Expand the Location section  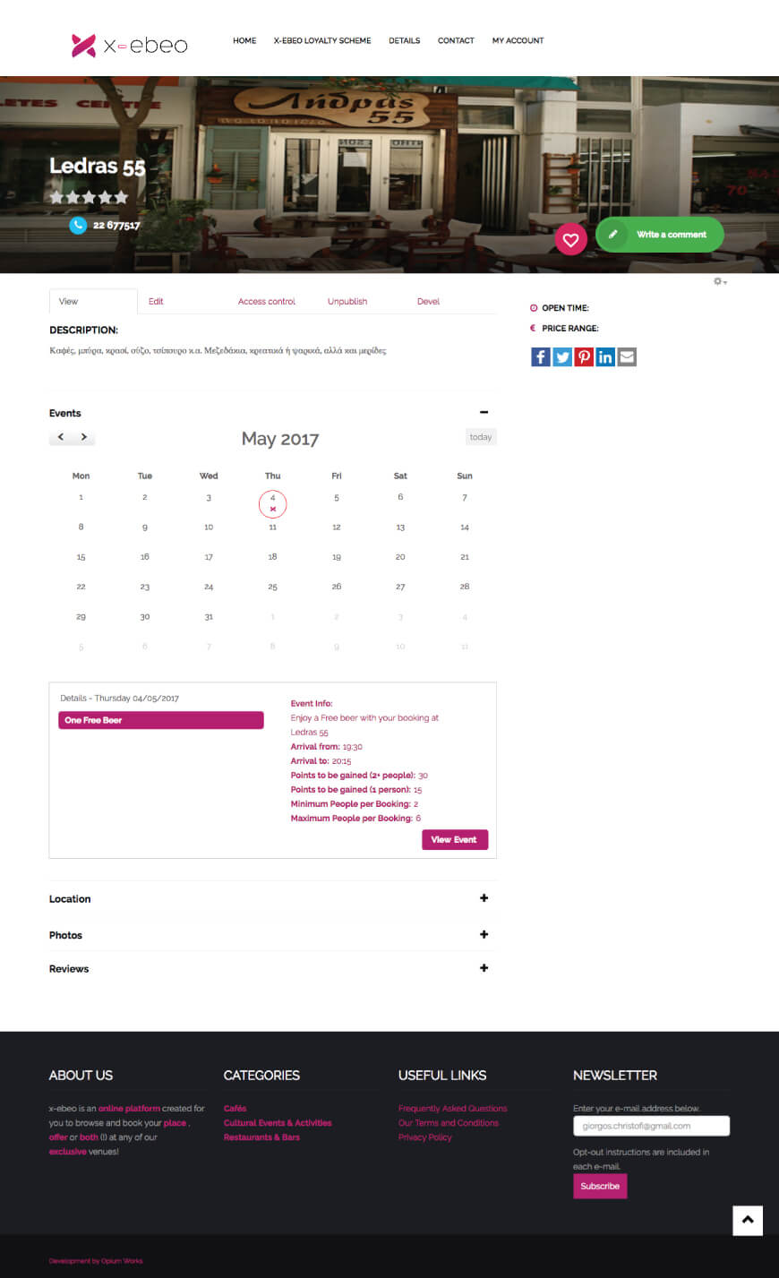click(x=484, y=898)
